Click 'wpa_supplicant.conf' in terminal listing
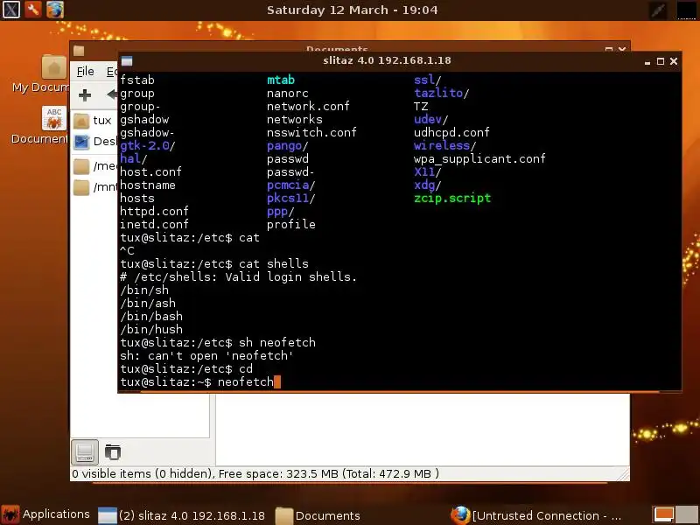700x525 pixels. point(479,158)
